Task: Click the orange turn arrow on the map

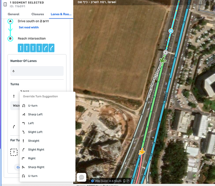Action: [142, 151]
